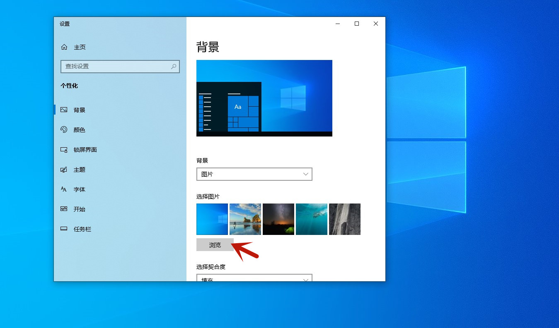
Task: Click the Background picture icon in sidebar
Action: pyautogui.click(x=64, y=110)
